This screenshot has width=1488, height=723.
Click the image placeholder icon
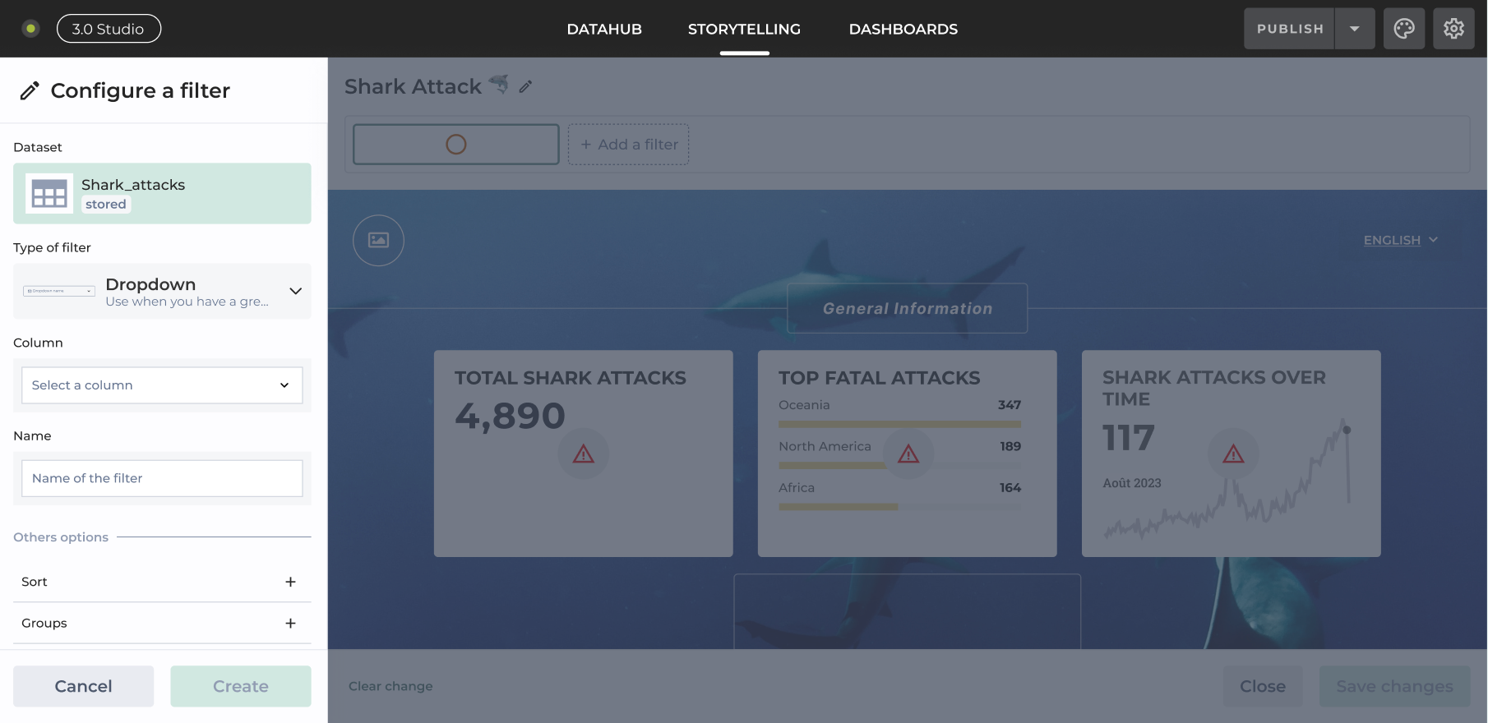pos(378,240)
